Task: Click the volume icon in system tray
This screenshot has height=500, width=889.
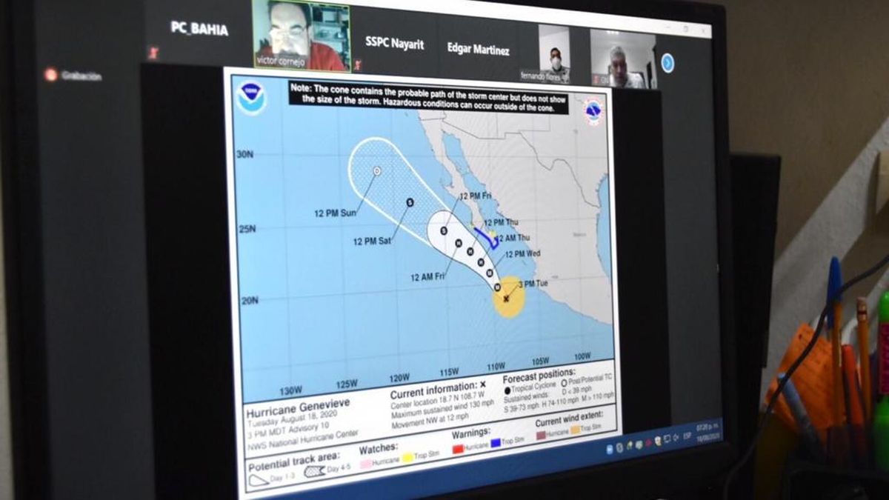Action: (675, 439)
